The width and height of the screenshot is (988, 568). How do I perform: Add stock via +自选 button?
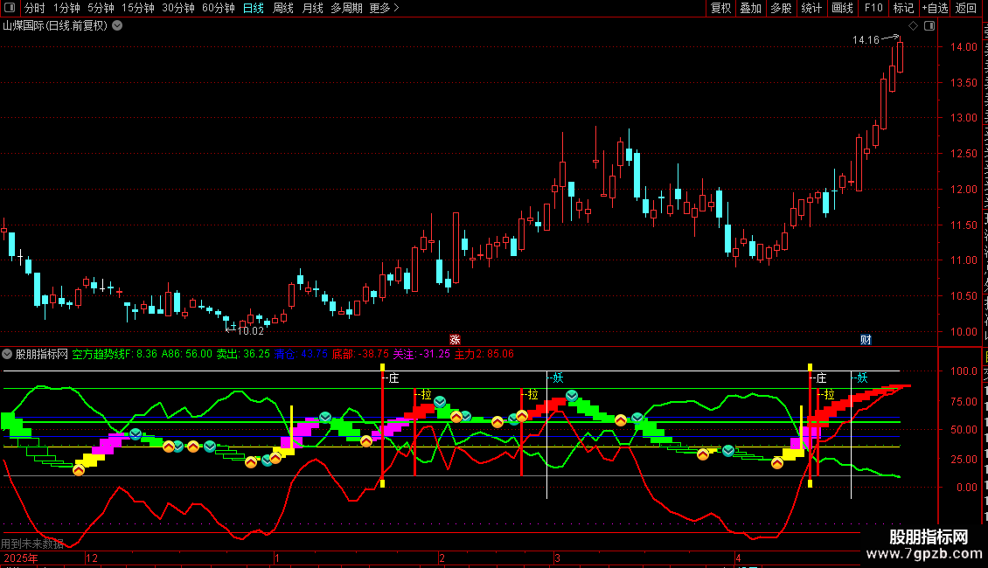tap(935, 8)
